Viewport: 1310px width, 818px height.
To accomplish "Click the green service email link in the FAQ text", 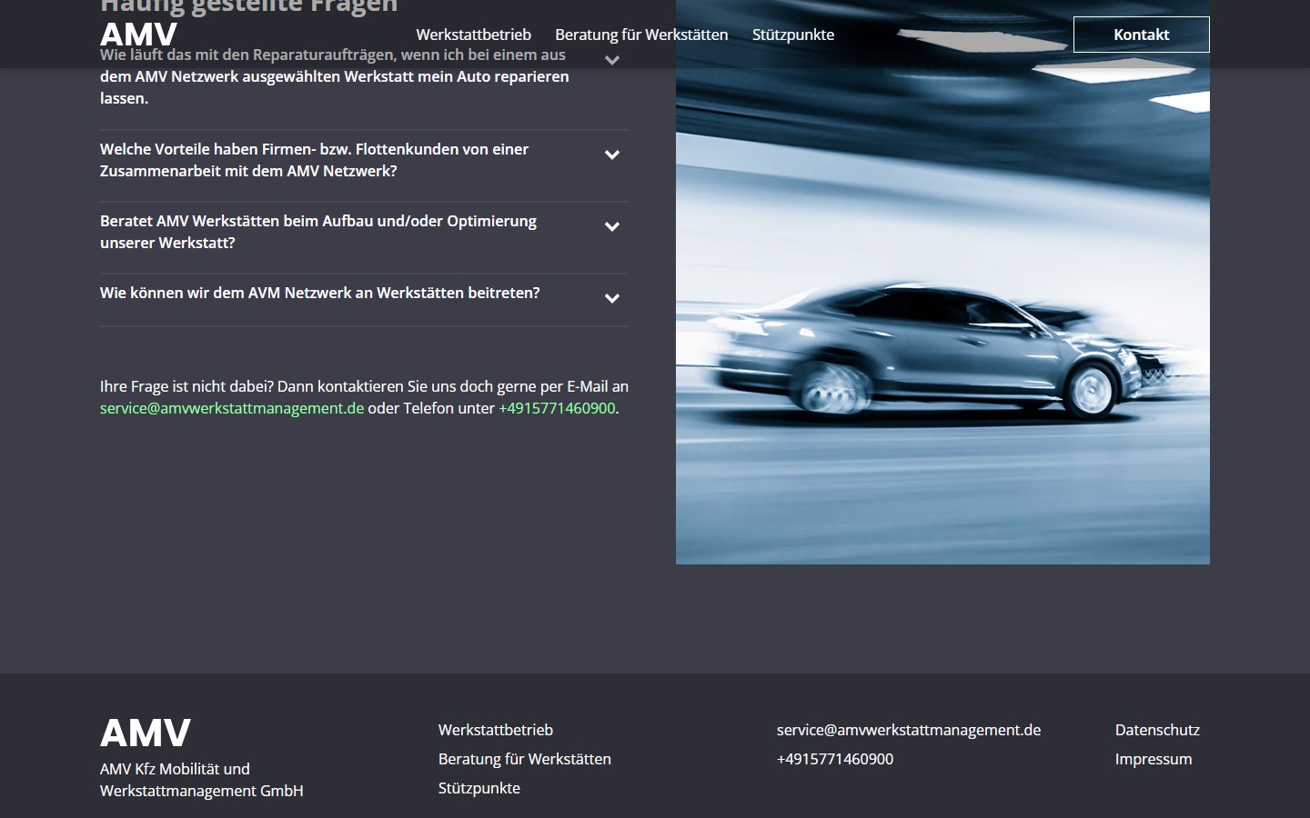I will (x=232, y=408).
